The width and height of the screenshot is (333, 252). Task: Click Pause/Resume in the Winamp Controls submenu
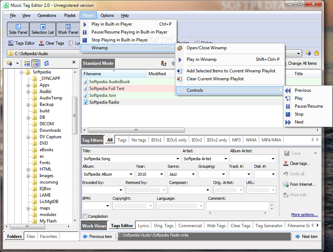pyautogui.click(x=308, y=106)
